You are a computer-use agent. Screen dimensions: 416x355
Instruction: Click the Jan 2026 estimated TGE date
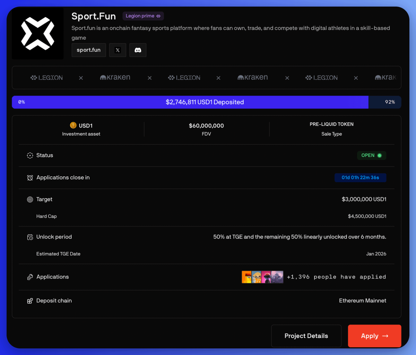click(376, 254)
